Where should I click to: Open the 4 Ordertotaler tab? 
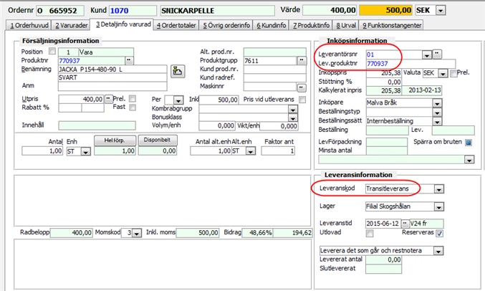click(176, 25)
